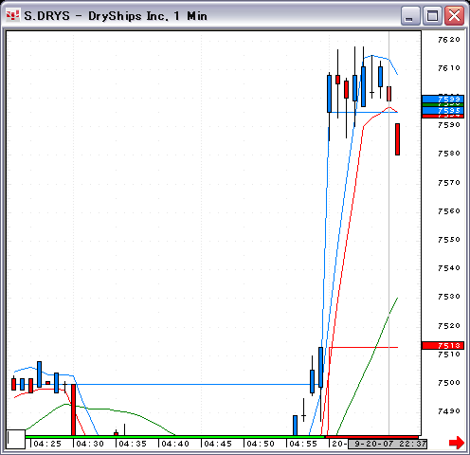Click the 04:30 time axis label
This screenshot has width=470, height=455.
(x=90, y=444)
